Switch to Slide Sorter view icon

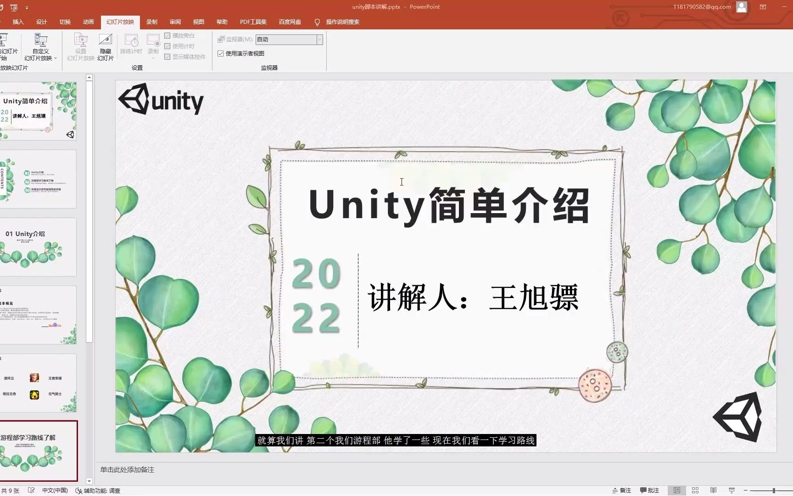pyautogui.click(x=695, y=490)
